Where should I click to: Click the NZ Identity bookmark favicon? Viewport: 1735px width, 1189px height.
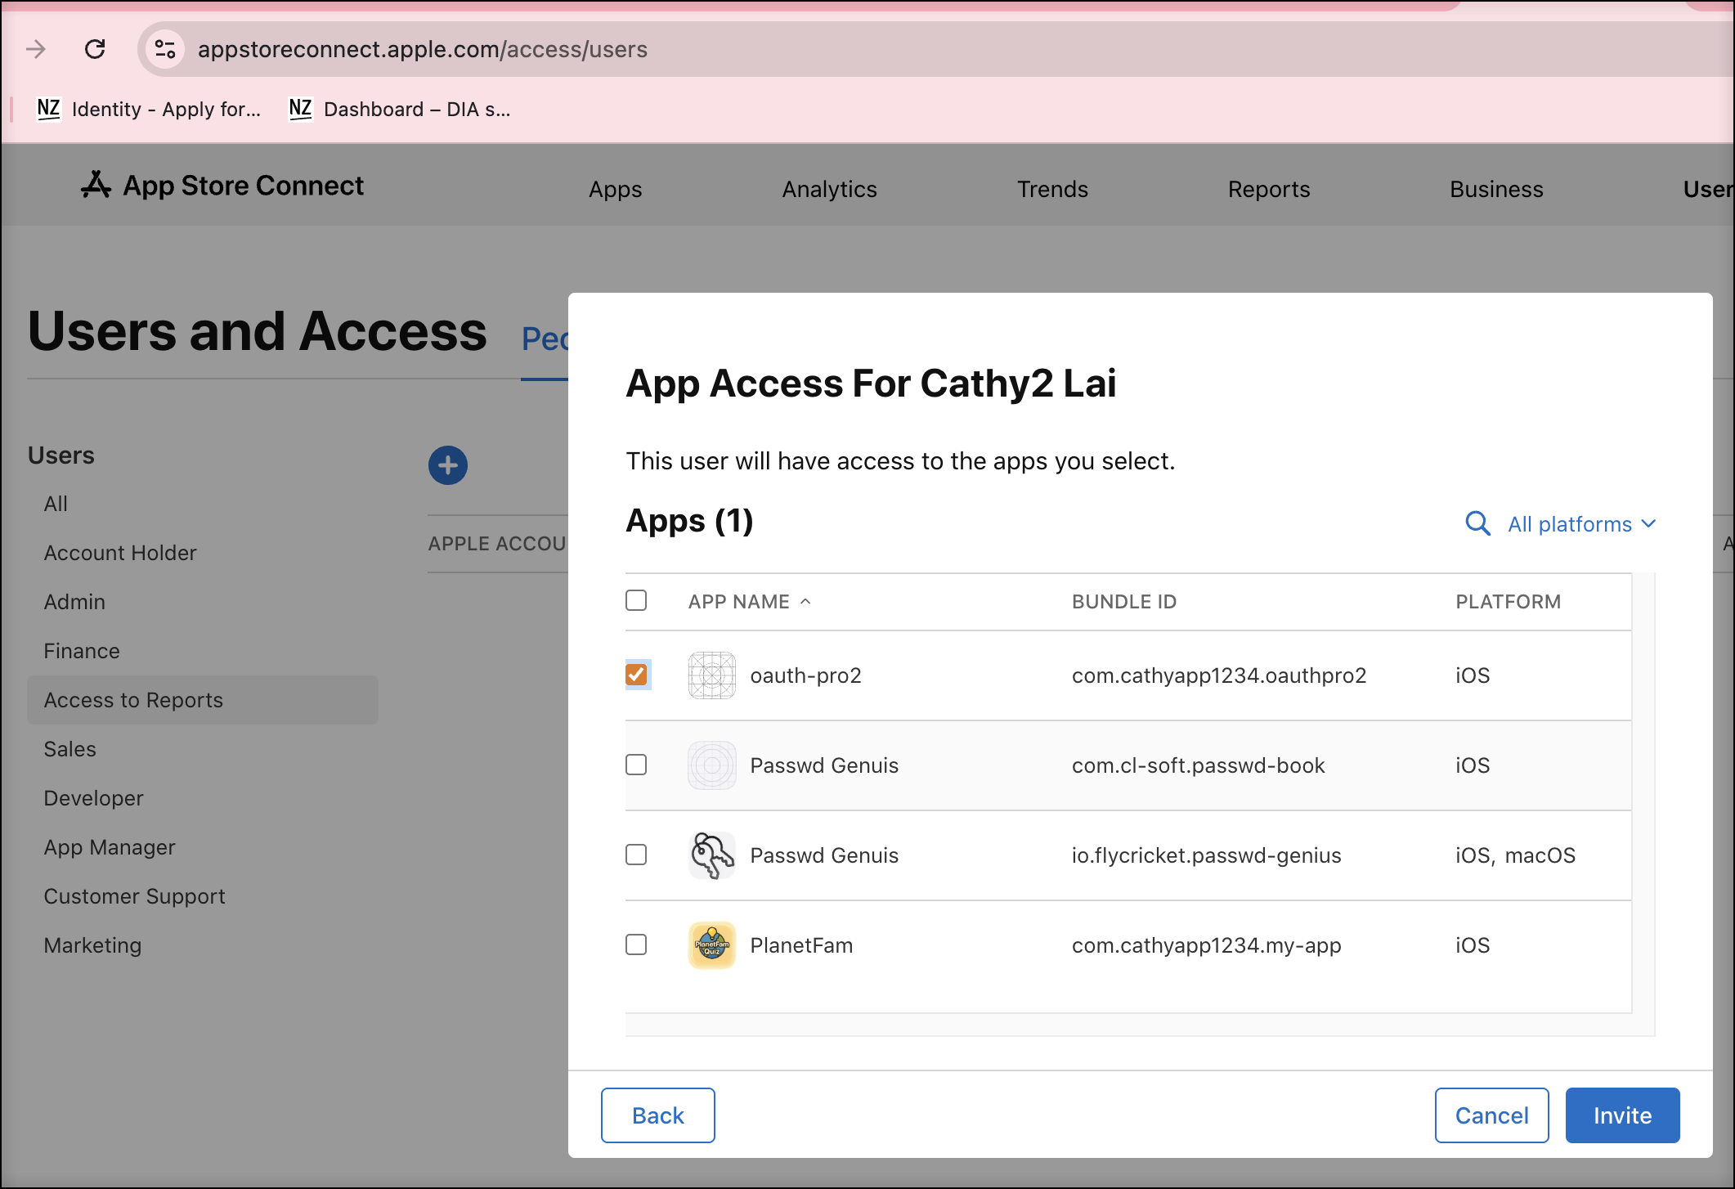coord(49,109)
